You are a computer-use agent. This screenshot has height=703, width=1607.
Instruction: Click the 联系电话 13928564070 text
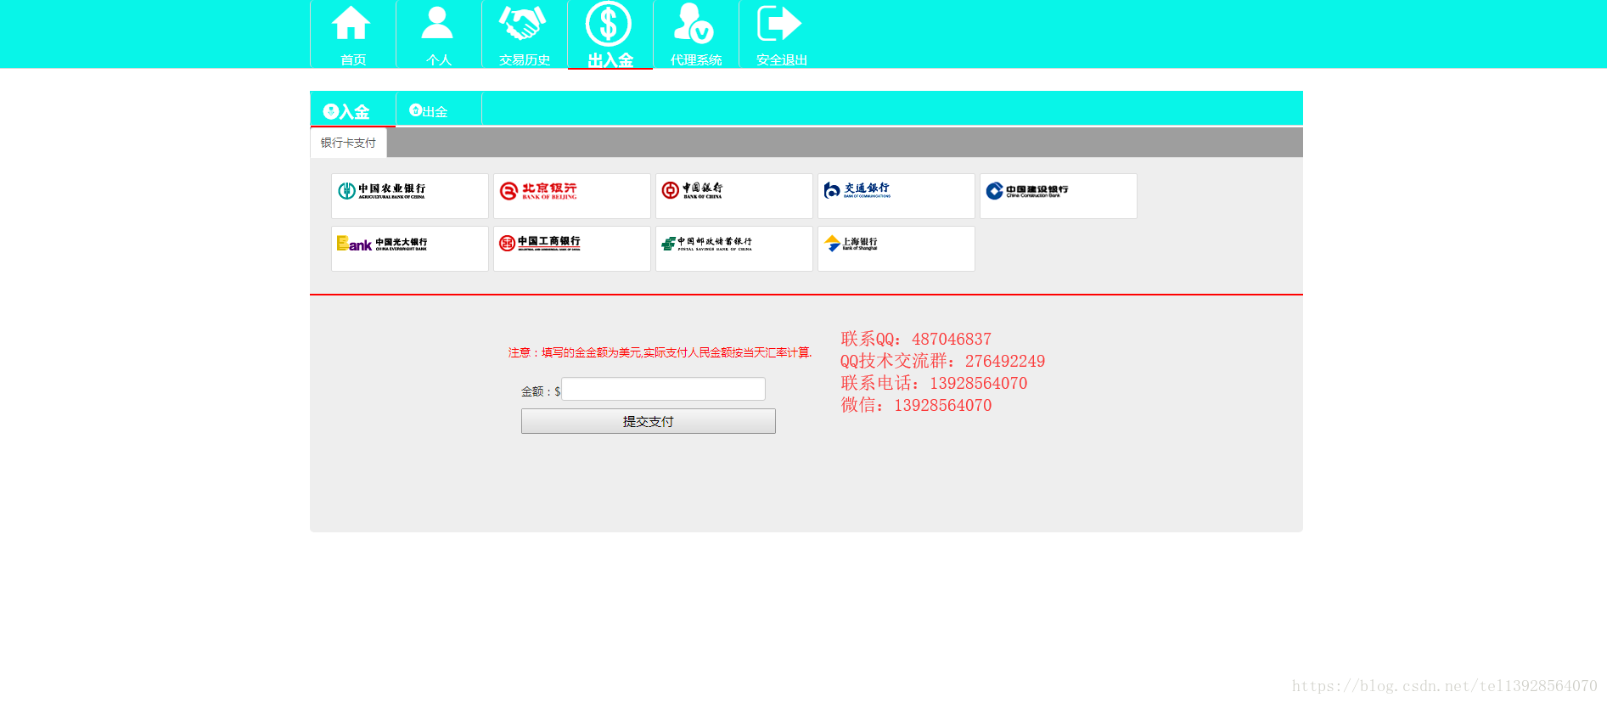tap(934, 383)
